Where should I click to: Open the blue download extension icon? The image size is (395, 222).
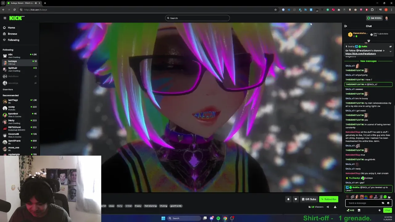[x=311, y=10]
